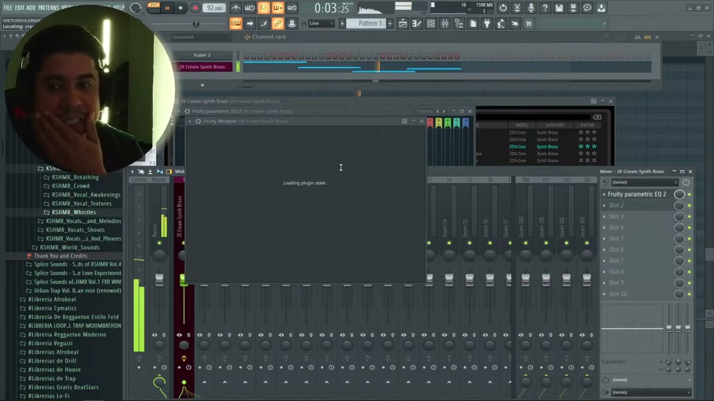Click the red record button

click(195, 8)
